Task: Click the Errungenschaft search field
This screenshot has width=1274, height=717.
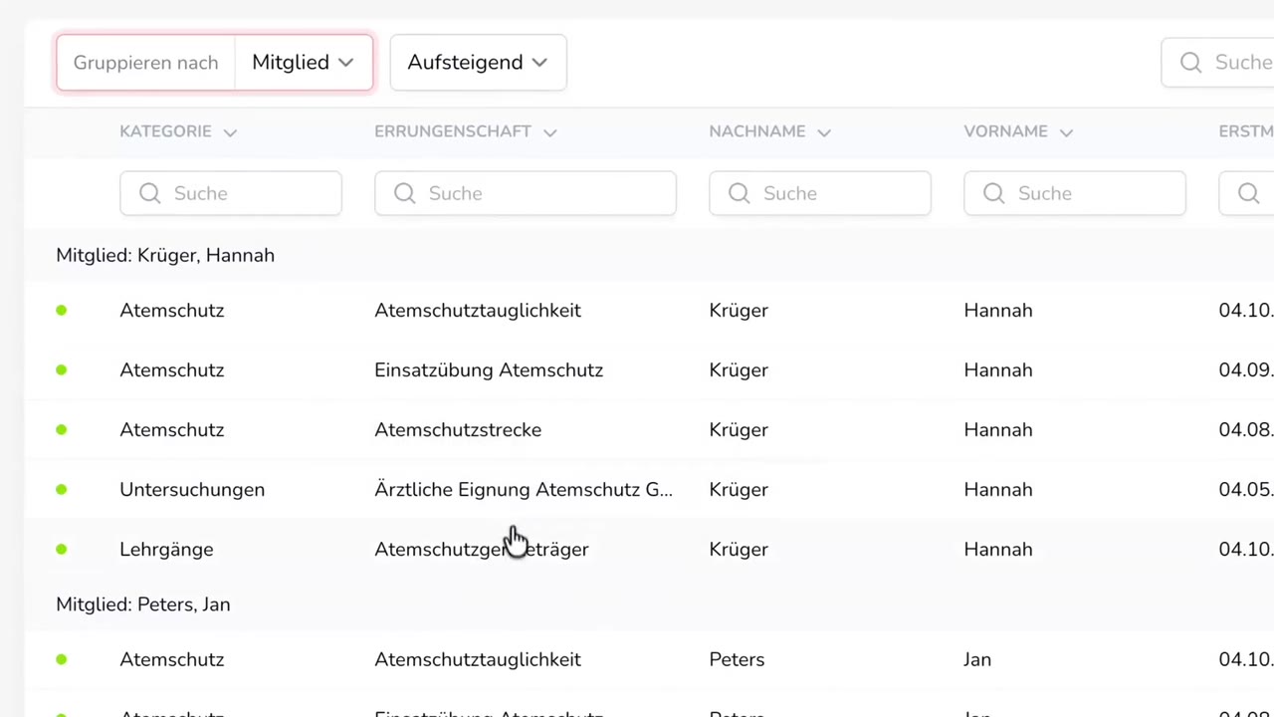Action: [x=526, y=193]
